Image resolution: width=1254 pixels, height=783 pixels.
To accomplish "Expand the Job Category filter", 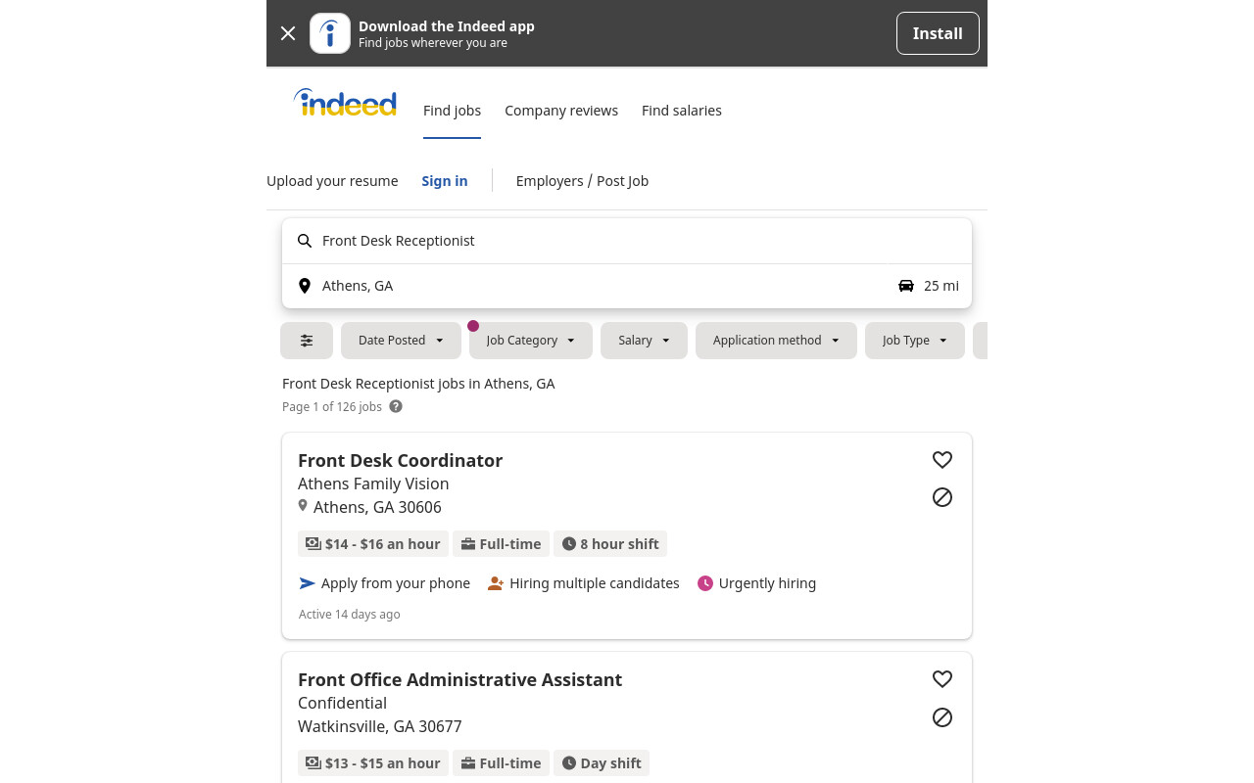I will [x=531, y=341].
